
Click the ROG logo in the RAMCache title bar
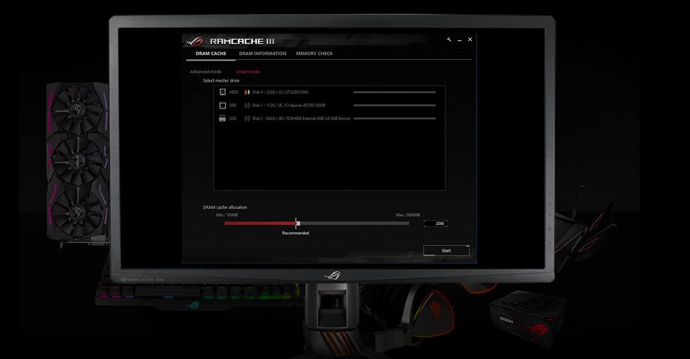[195, 41]
